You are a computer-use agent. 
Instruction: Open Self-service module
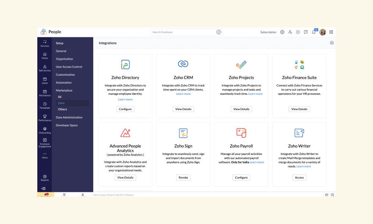45,68
